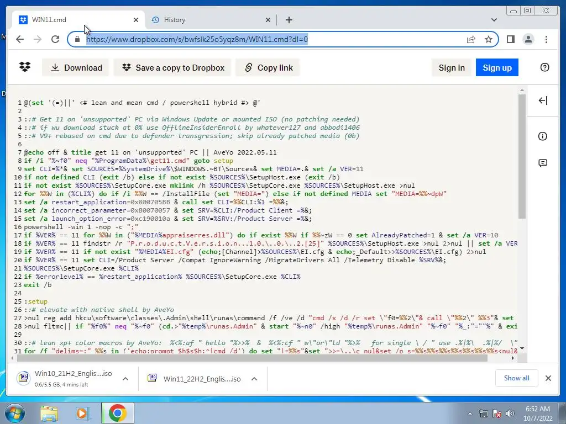566x424 pixels.
Task: Expand options for Win10_21H2 ISO download
Action: tap(125, 379)
